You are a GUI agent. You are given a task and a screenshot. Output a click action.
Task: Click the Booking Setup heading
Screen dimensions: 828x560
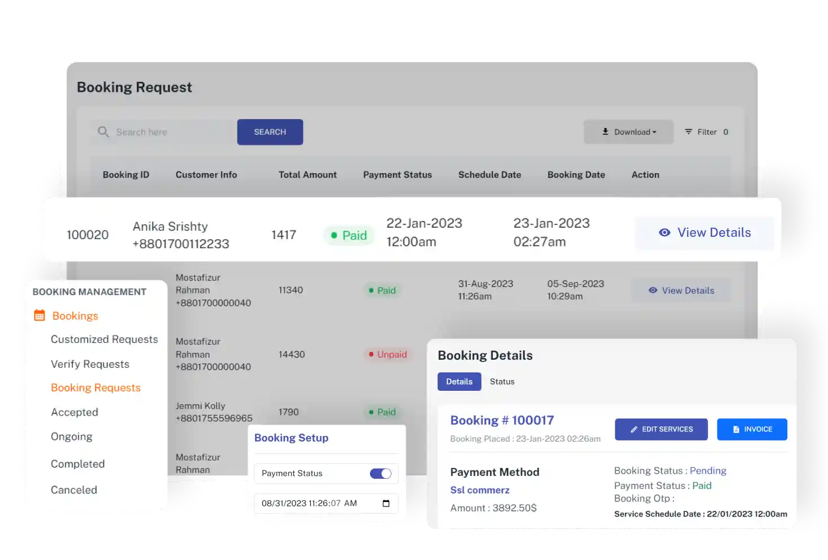[291, 438]
